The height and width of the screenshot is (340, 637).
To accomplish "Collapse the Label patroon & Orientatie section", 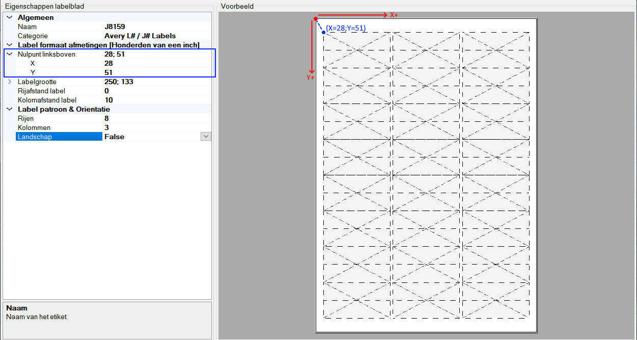I will pos(9,109).
